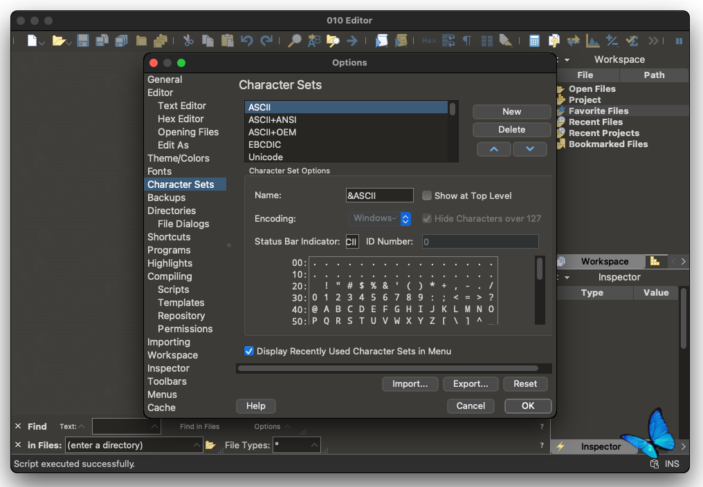
Task: Click the Histogram chart icon
Action: (593, 41)
